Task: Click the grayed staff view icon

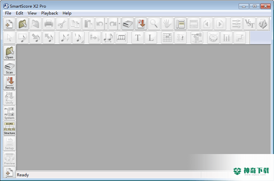Action: pyautogui.click(x=194, y=24)
